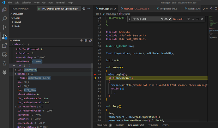The height and width of the screenshot is (128, 218).
Task: Open Run and Debug more actions menu
Action: [x=89, y=9]
